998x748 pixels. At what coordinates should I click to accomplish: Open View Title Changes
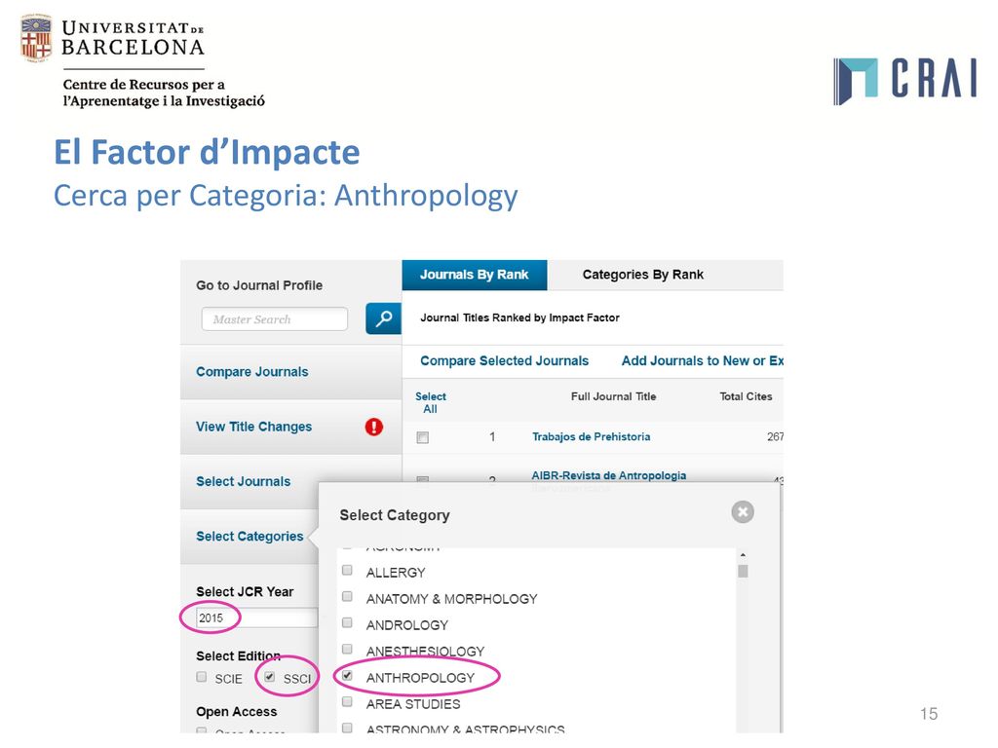pyautogui.click(x=254, y=427)
